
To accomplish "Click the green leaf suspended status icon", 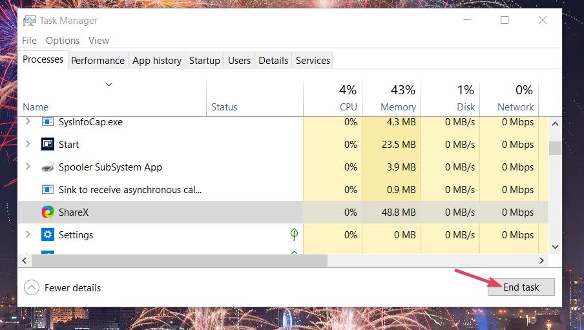I will 294,234.
